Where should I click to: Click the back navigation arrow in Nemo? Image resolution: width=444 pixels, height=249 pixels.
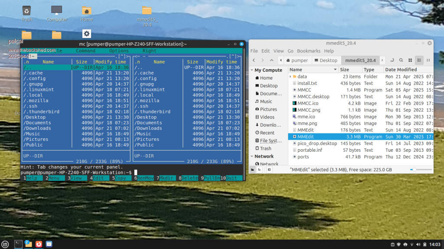254,60
